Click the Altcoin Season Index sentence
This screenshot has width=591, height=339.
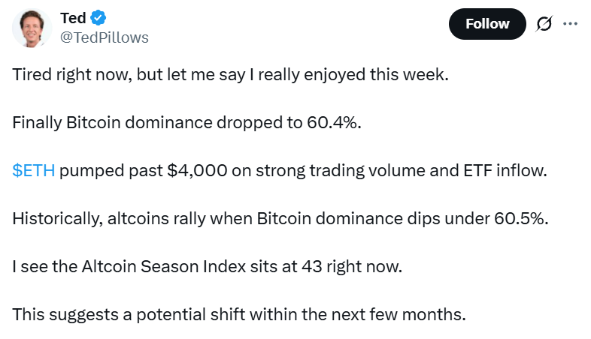207,266
